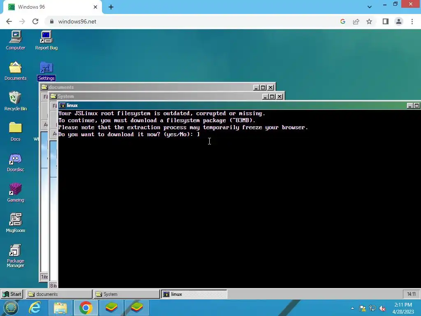421x316 pixels.
Task: Launch the Doordisc shortcut
Action: 15,162
